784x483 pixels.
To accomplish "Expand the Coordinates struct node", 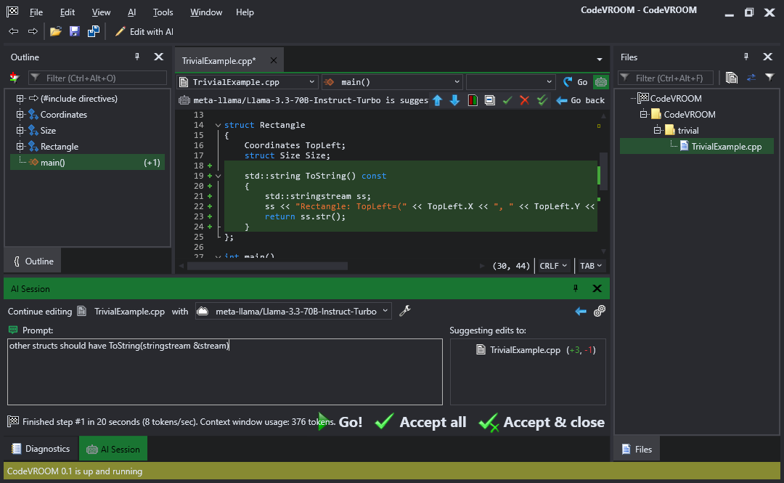I will [20, 115].
